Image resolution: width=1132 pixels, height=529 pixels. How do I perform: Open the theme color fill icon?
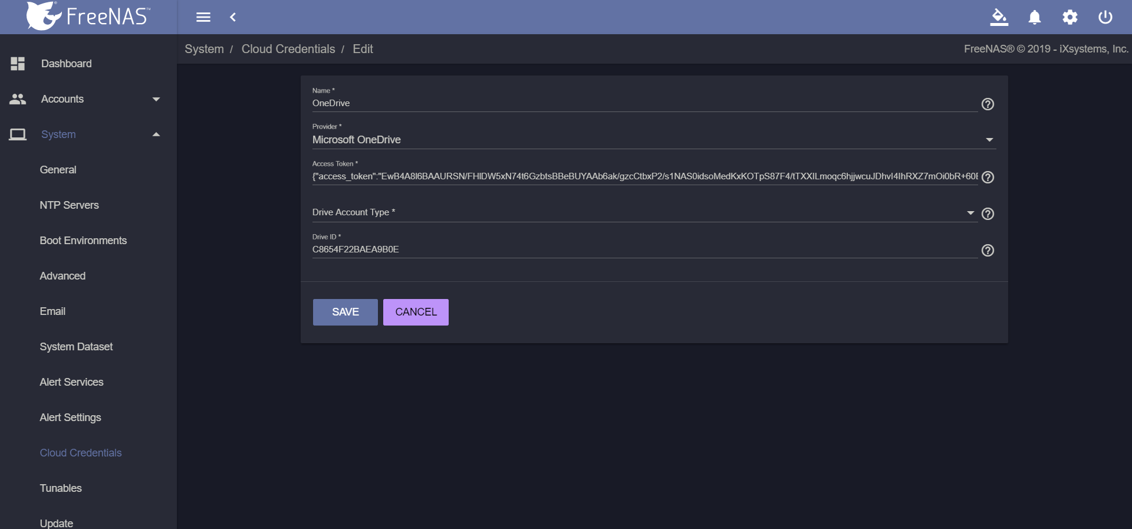(999, 17)
